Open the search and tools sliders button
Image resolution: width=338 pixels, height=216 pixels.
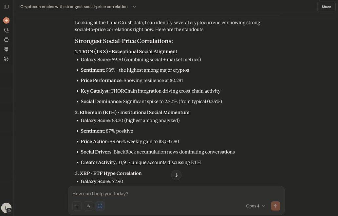click(x=88, y=206)
